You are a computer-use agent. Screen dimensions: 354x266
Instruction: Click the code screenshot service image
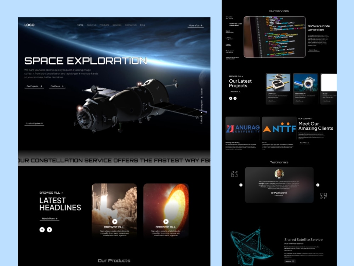tap(275, 37)
